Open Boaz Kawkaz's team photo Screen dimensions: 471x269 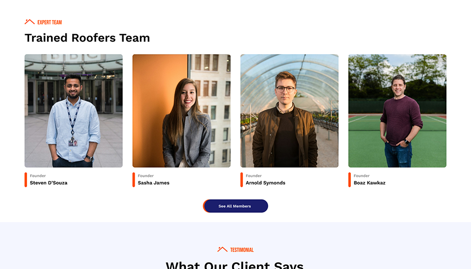397,111
